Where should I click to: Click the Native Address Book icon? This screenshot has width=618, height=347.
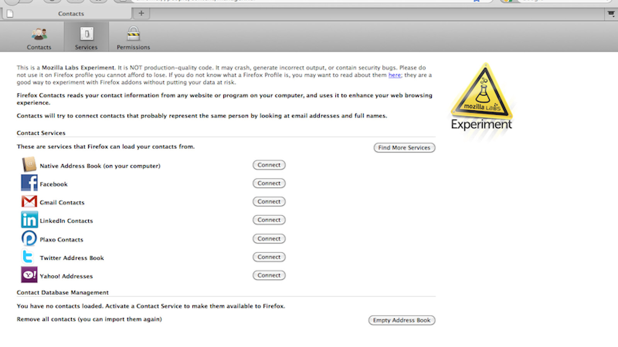pyautogui.click(x=29, y=165)
